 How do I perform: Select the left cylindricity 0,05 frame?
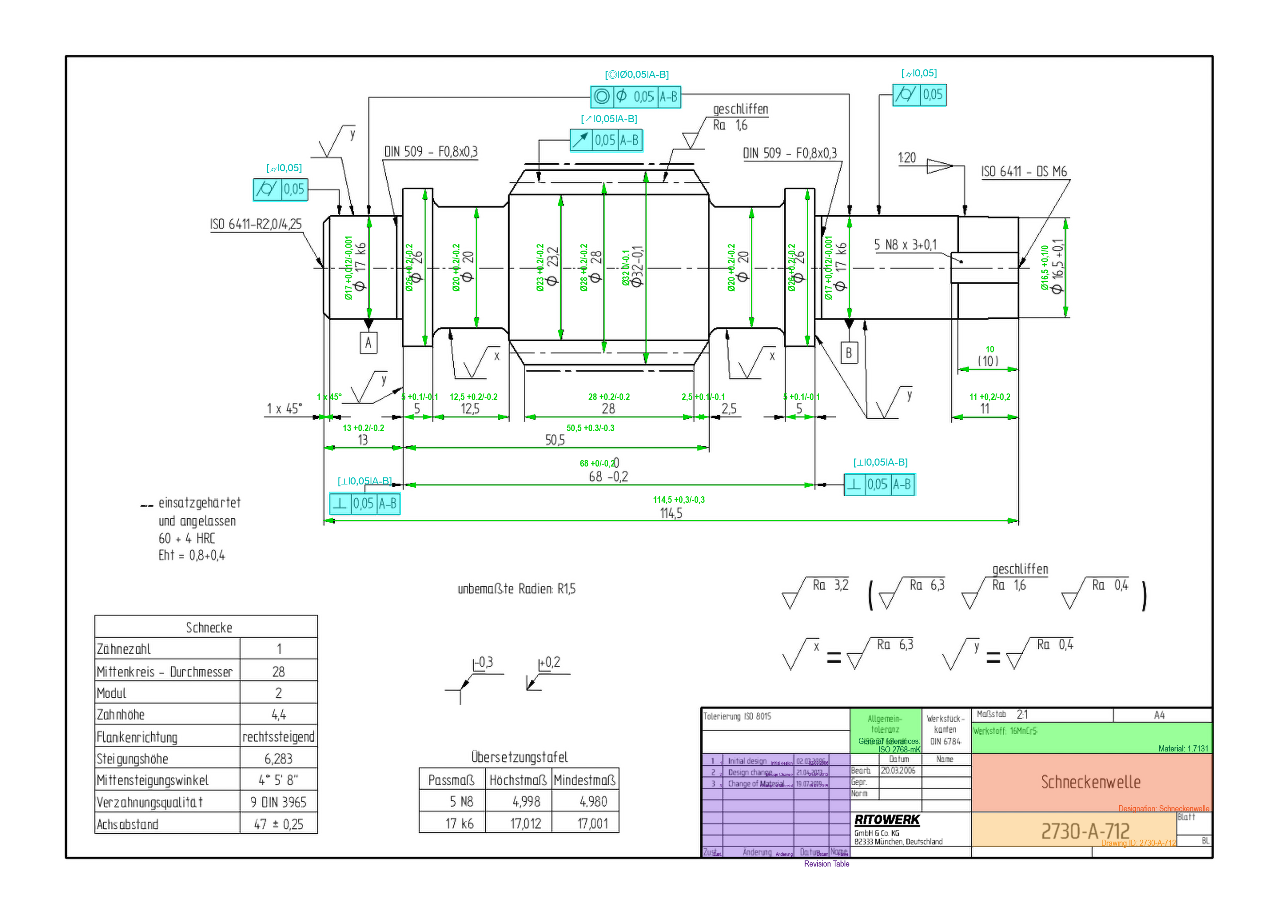(280, 190)
